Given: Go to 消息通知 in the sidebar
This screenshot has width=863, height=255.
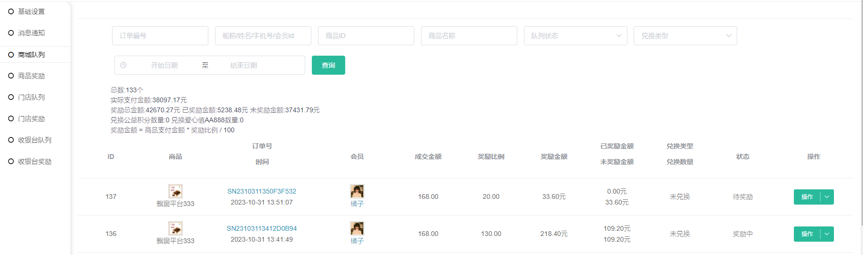Looking at the screenshot, I should tap(31, 33).
